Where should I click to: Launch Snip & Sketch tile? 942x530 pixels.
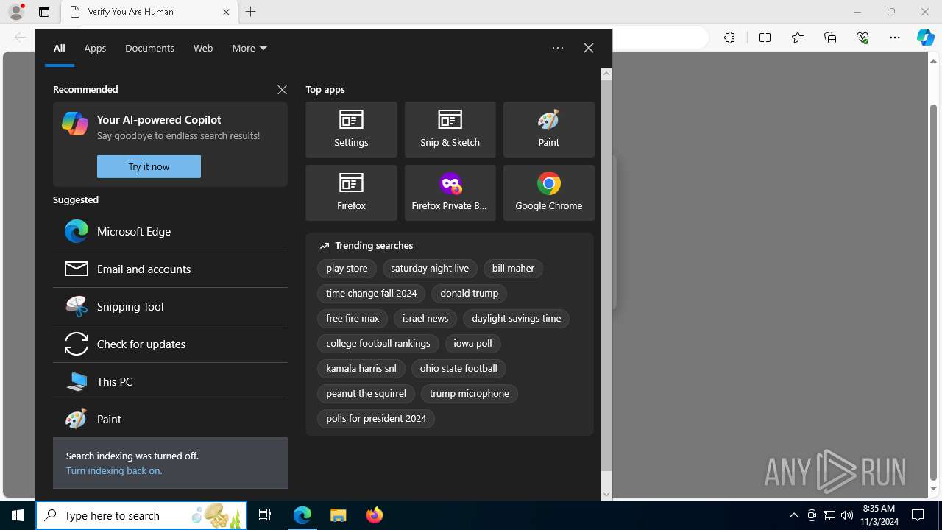click(x=450, y=130)
